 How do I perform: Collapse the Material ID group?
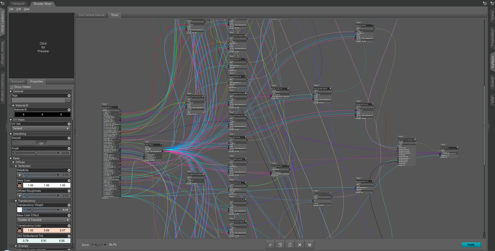point(13,106)
